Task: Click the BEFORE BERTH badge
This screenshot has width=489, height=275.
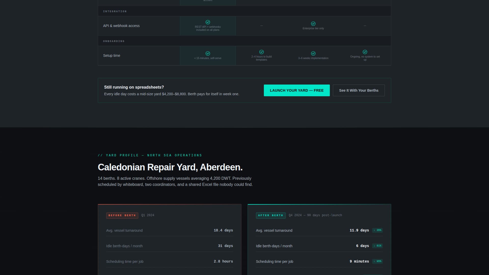Action: 122,215
